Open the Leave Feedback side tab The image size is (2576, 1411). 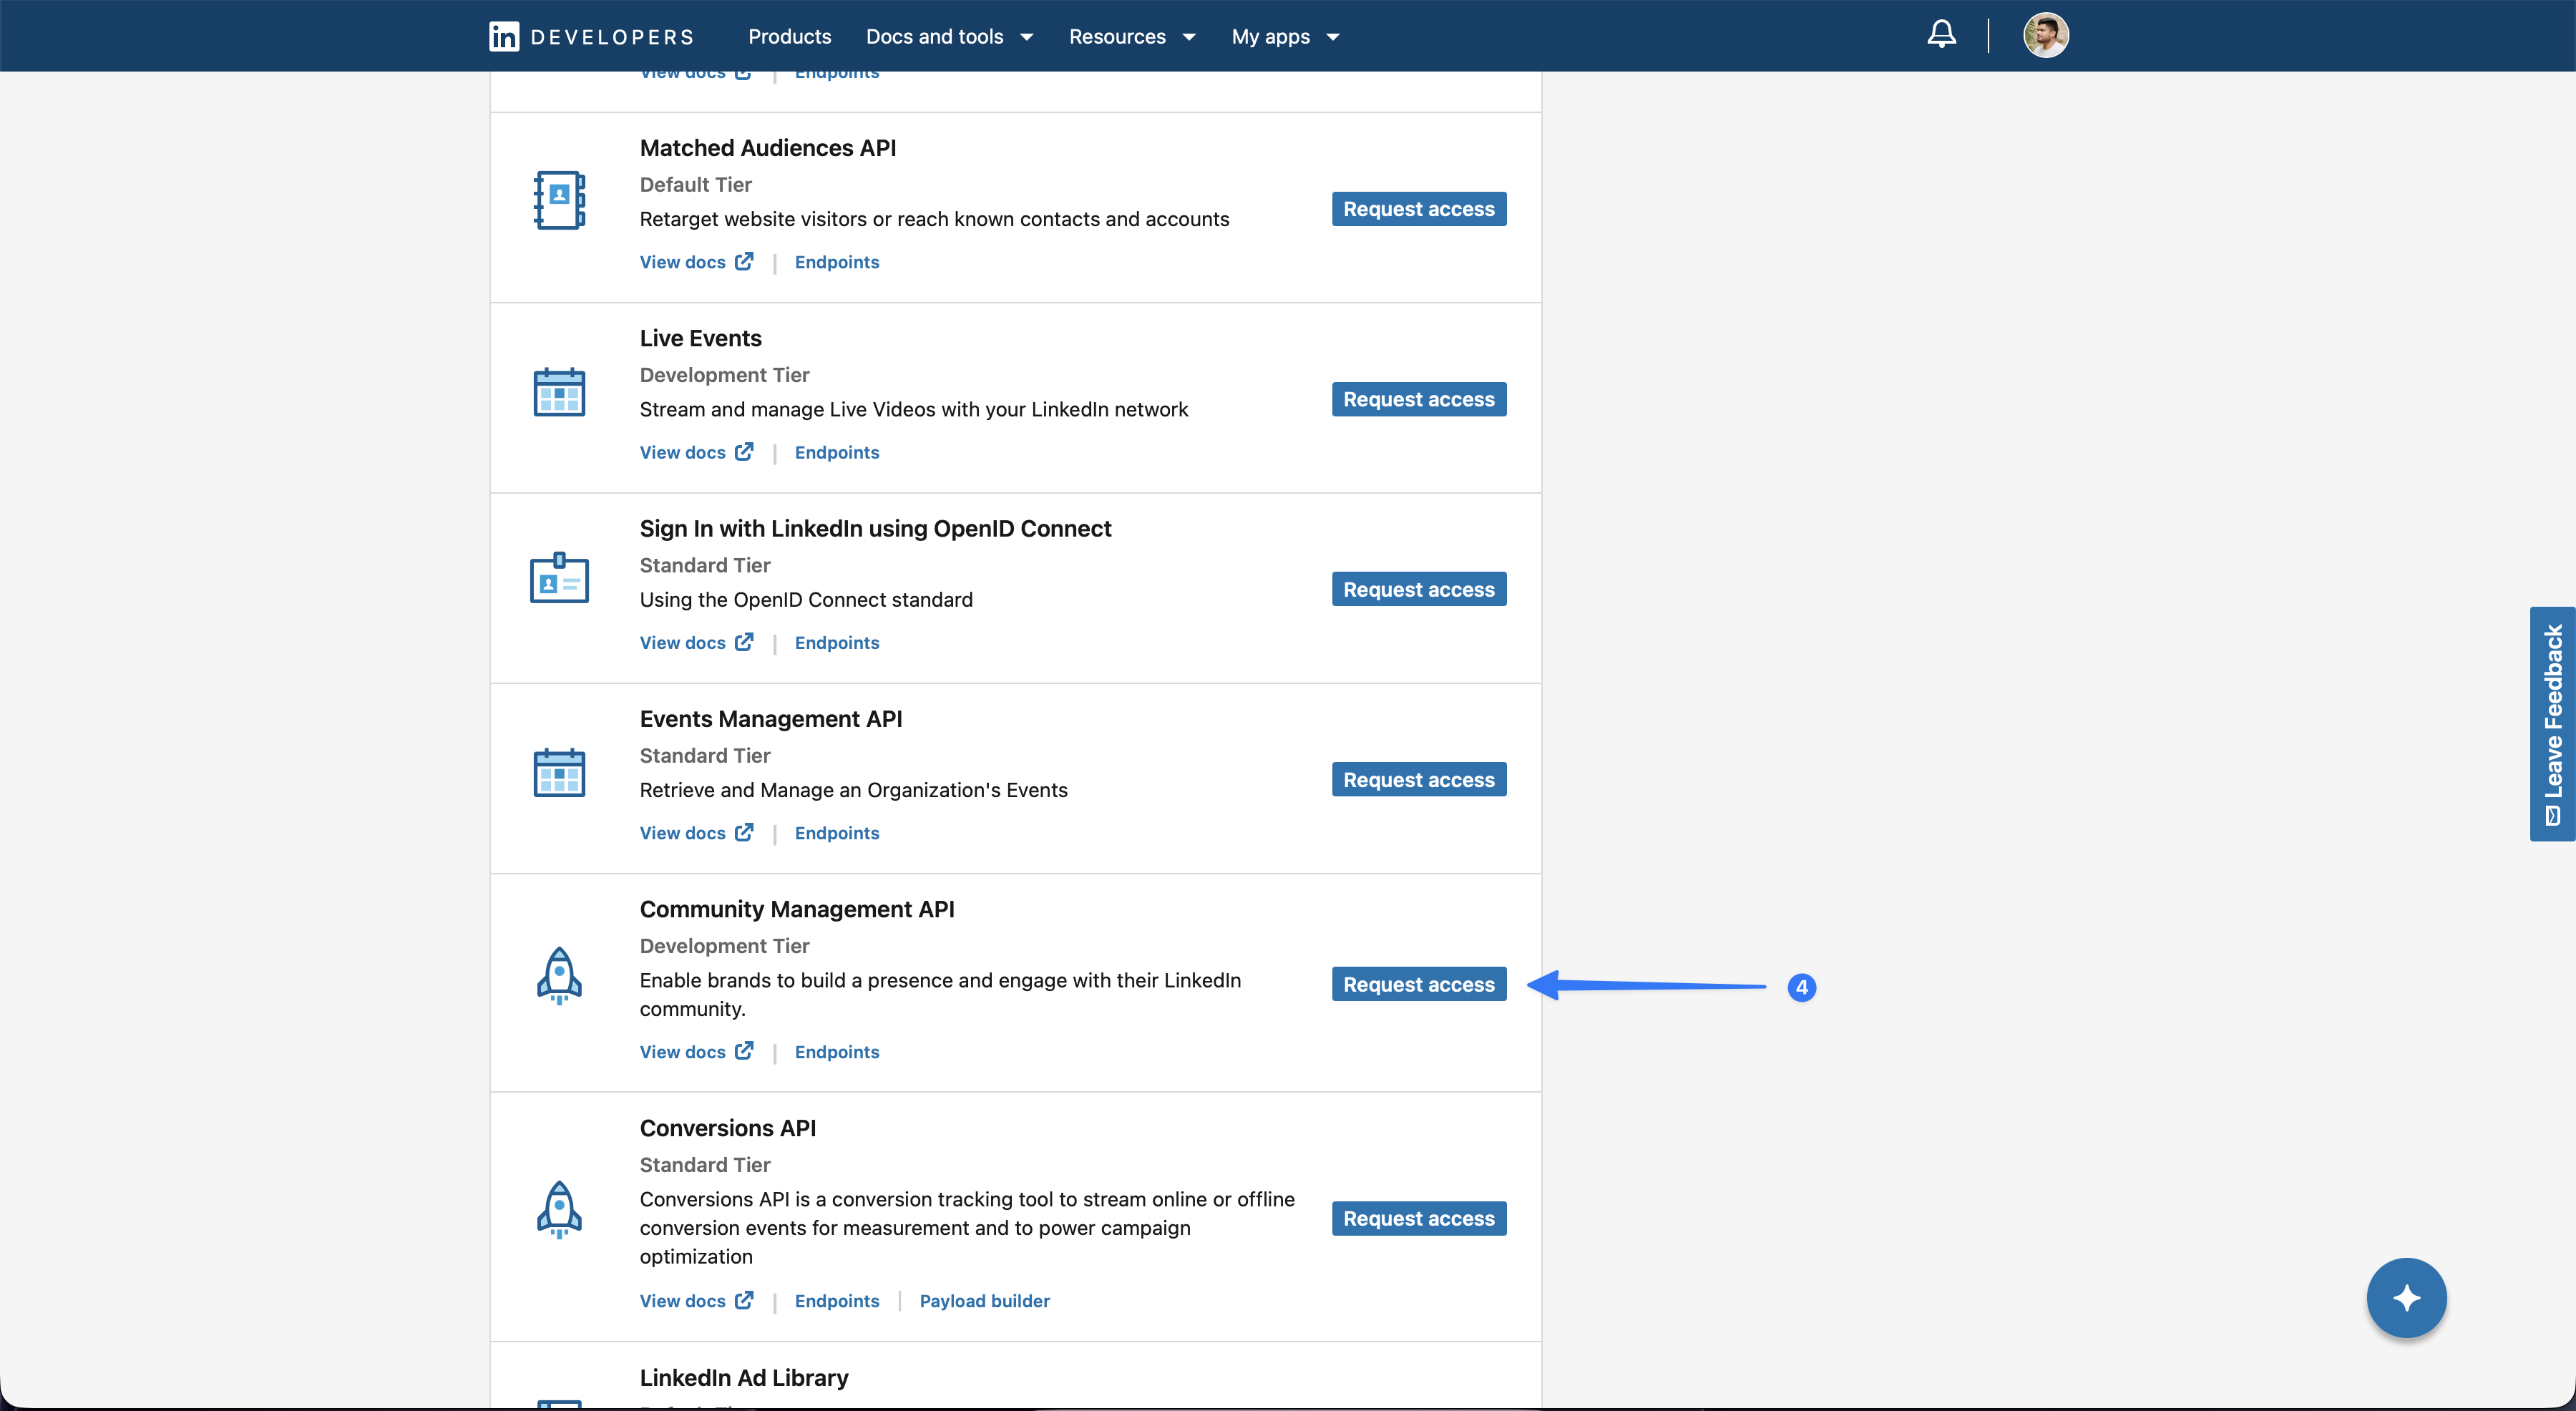(2552, 724)
